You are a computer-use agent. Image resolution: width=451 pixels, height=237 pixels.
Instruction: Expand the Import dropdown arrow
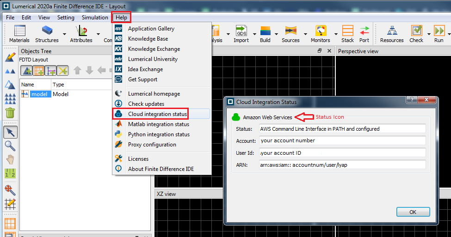click(254, 34)
